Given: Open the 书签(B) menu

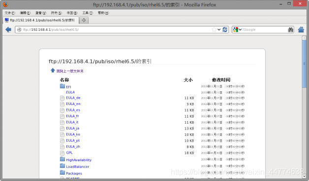Looking at the screenshot, I should coord(72,13).
